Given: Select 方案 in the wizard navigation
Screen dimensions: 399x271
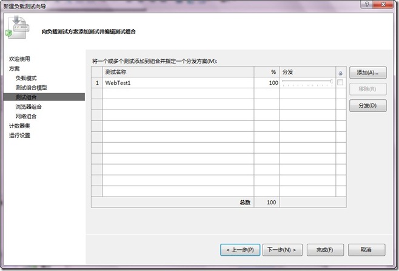Looking at the screenshot, I should tap(15, 68).
